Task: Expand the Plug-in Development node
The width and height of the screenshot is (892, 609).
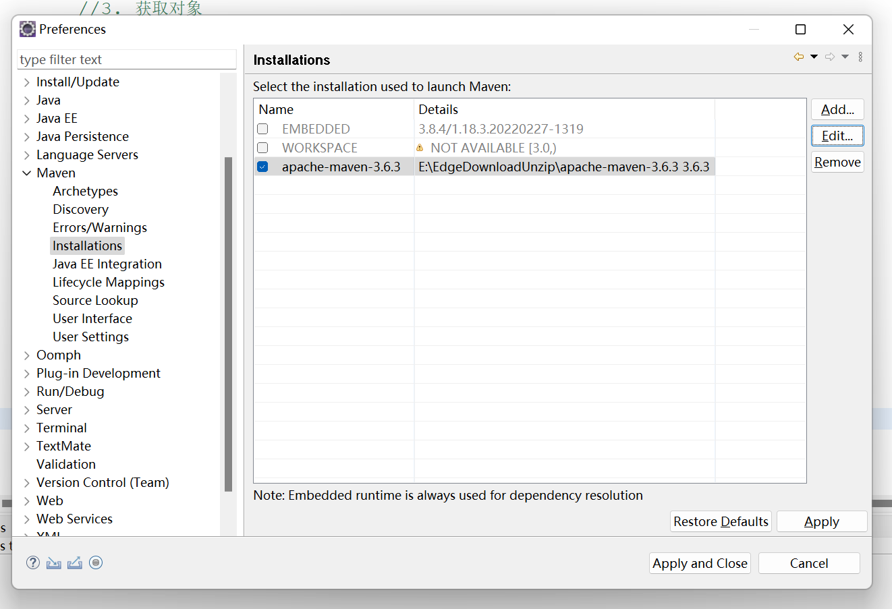Action: [x=27, y=374]
